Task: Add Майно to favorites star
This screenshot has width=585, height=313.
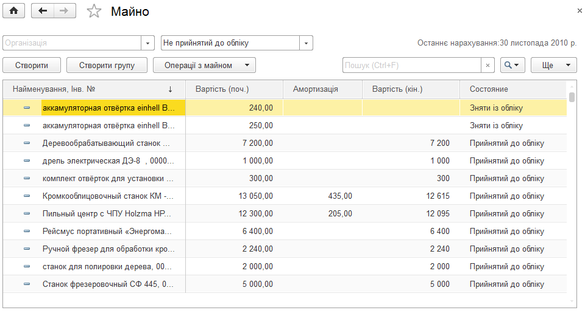Action: pos(94,11)
